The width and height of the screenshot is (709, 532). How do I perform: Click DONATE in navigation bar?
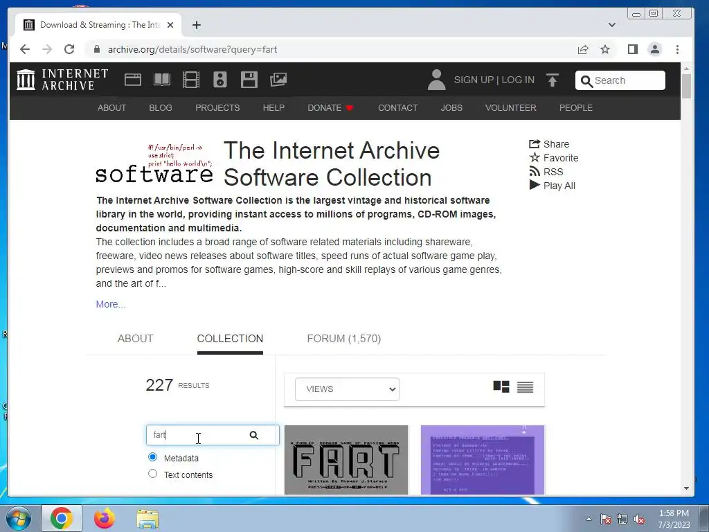click(330, 107)
